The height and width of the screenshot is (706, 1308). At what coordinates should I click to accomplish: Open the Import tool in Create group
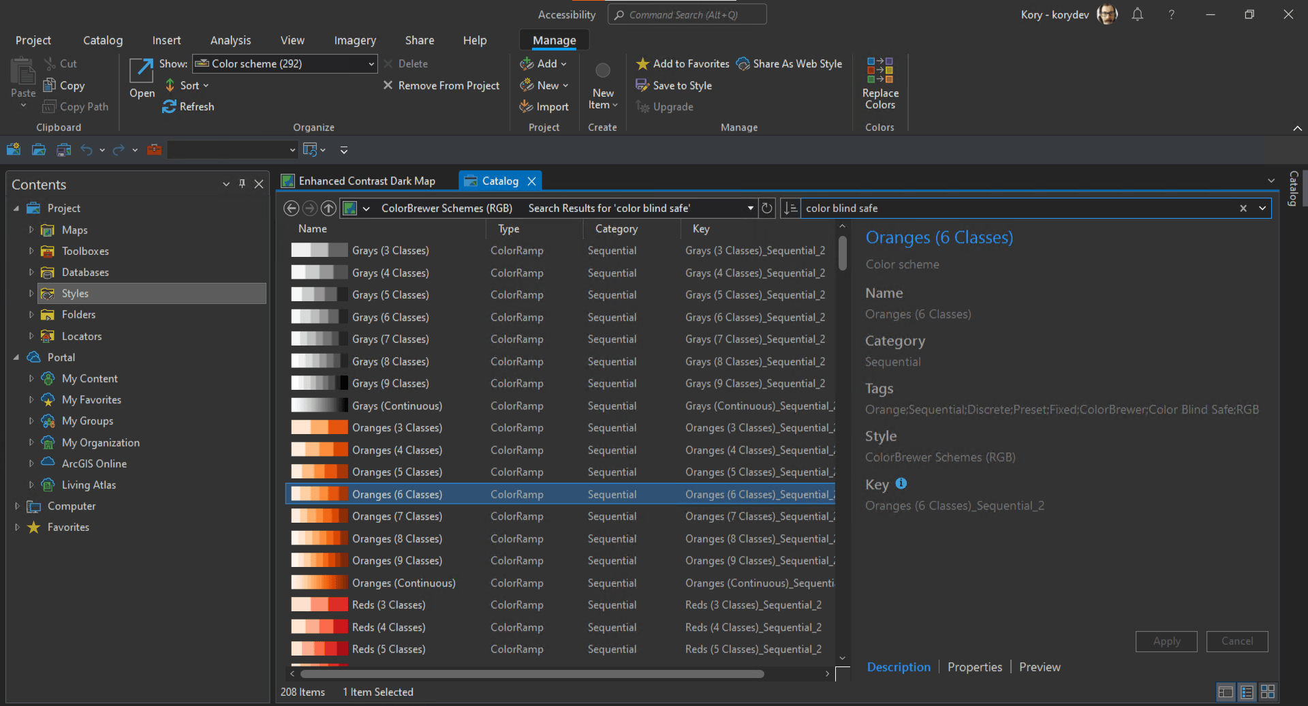pos(544,106)
